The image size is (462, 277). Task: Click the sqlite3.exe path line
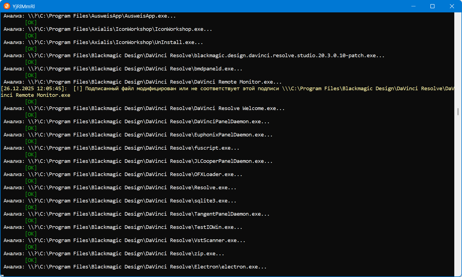[120, 201]
